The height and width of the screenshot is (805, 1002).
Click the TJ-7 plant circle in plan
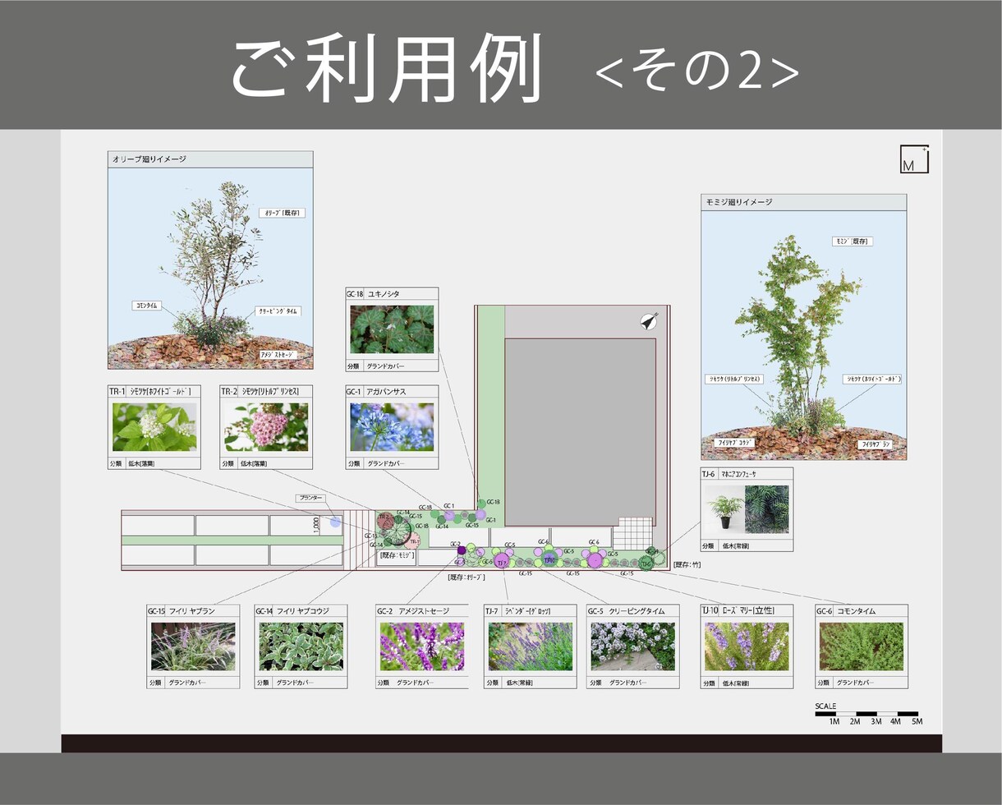pyautogui.click(x=501, y=562)
